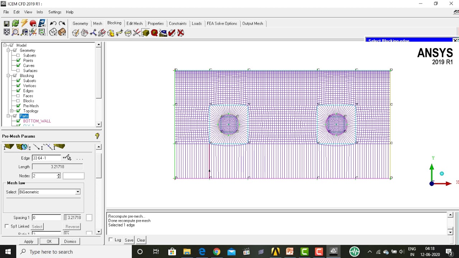Click the Redo arrow icon
The image size is (459, 258).
click(x=62, y=24)
